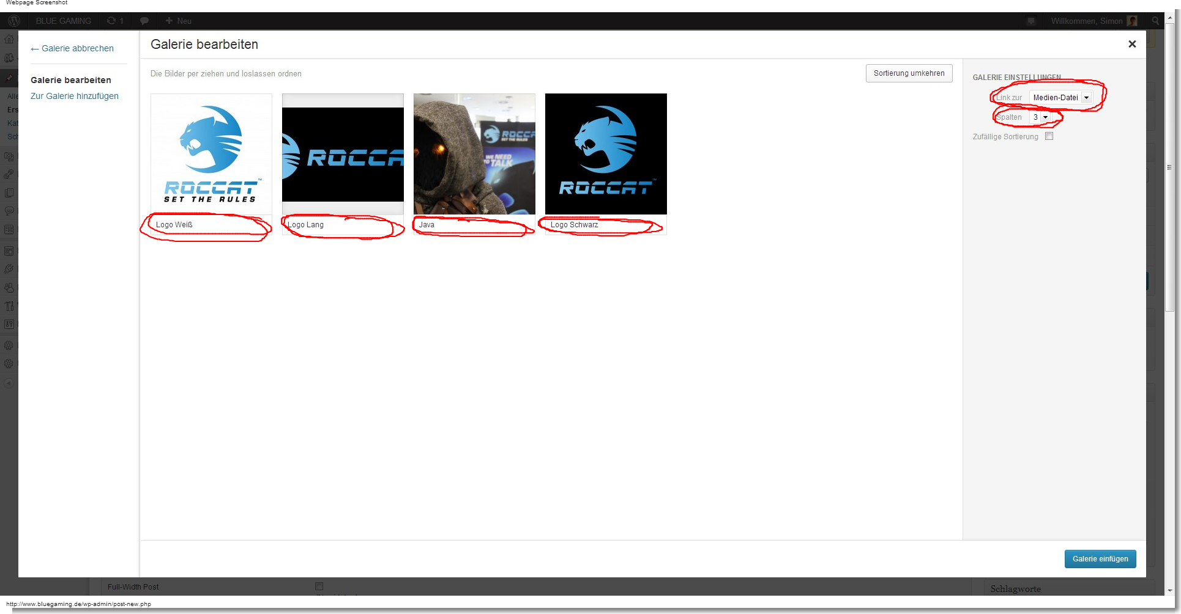Image resolution: width=1181 pixels, height=614 pixels.
Task: Click Simon's avatar picture in admin bar
Action: point(1132,21)
